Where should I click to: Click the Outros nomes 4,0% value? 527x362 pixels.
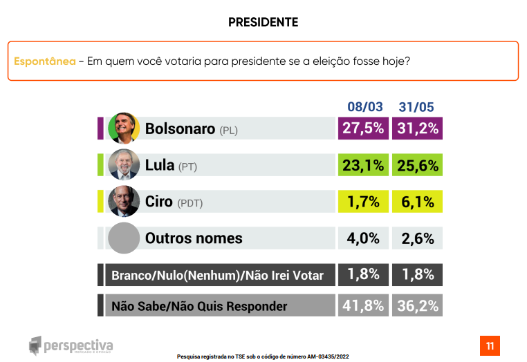(362, 238)
